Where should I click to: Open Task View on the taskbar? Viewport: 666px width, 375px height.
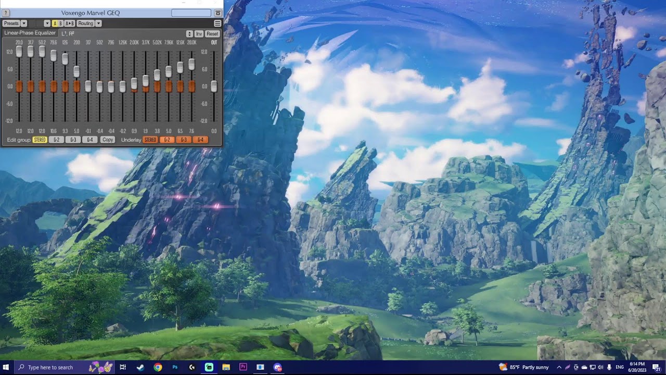pyautogui.click(x=123, y=367)
